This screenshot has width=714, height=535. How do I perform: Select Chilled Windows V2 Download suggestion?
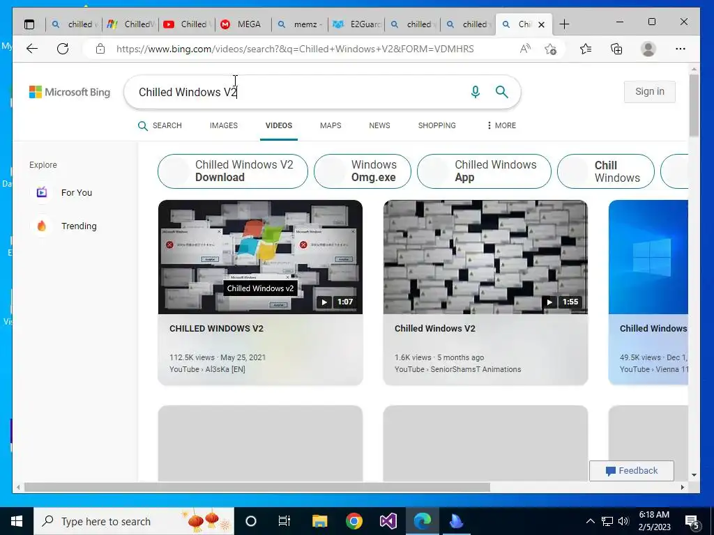click(233, 171)
